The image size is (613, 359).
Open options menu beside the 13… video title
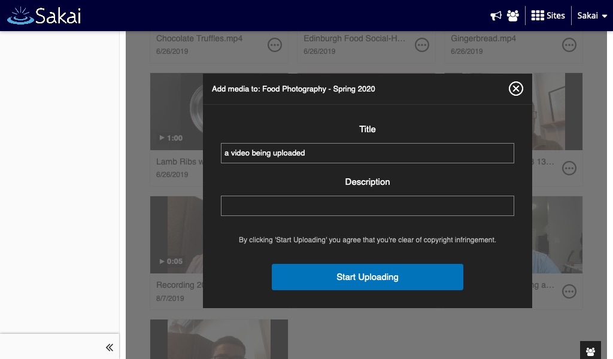pos(569,168)
